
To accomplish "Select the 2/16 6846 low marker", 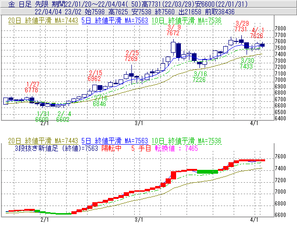I will 99,100.
